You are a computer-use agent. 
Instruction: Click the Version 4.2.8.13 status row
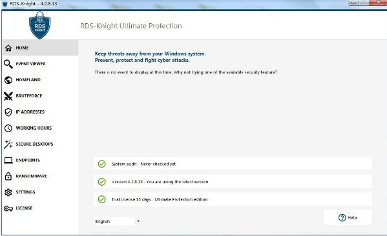click(x=233, y=182)
